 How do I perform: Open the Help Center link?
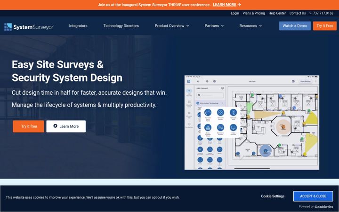[277, 13]
